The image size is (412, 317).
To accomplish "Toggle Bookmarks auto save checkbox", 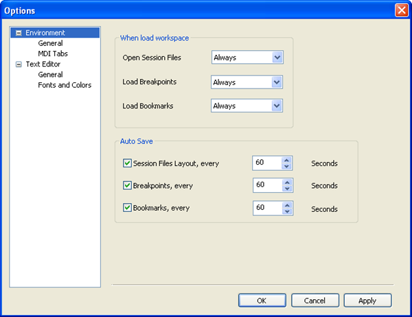I will (x=127, y=208).
